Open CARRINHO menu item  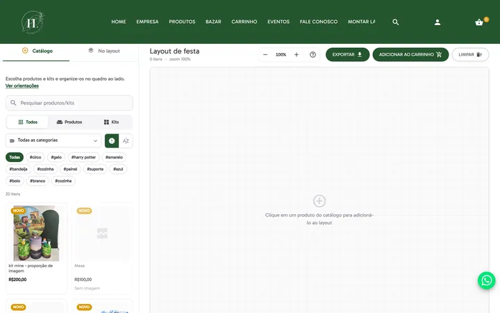(244, 22)
